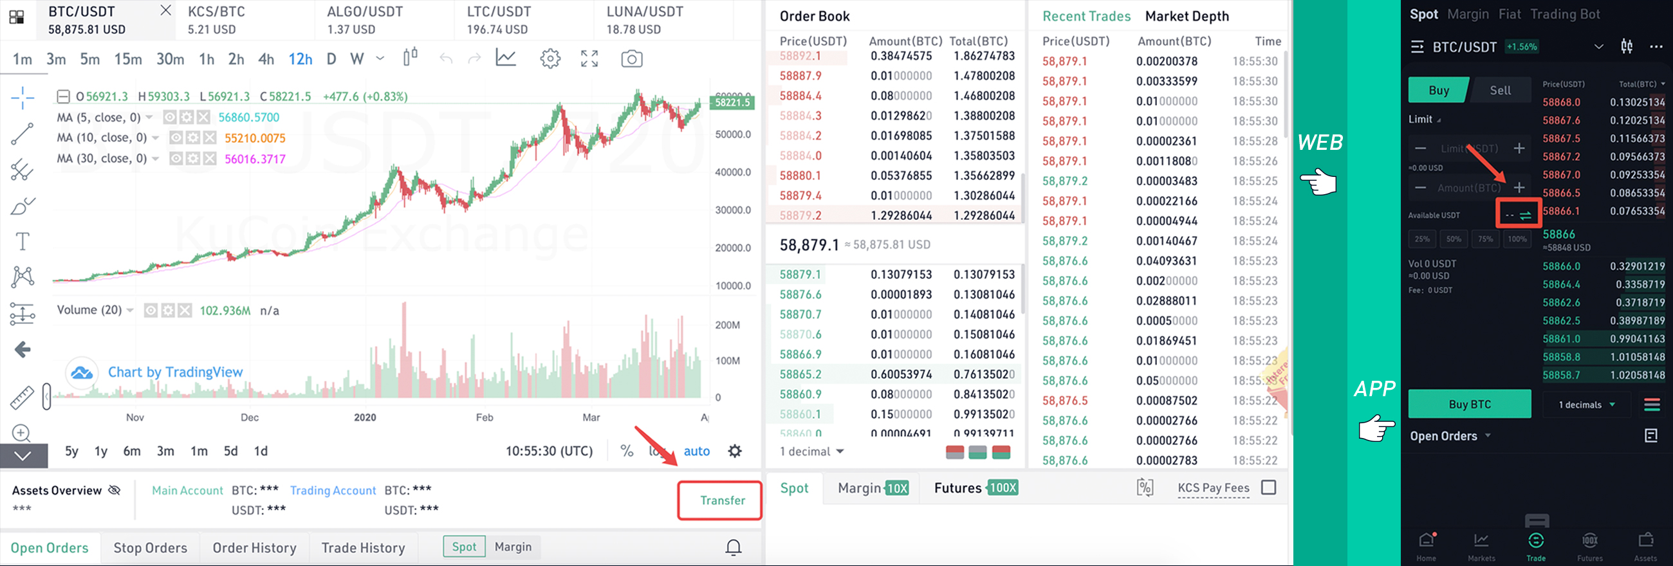
Task: Switch to Market Depth tab
Action: pyautogui.click(x=1187, y=16)
